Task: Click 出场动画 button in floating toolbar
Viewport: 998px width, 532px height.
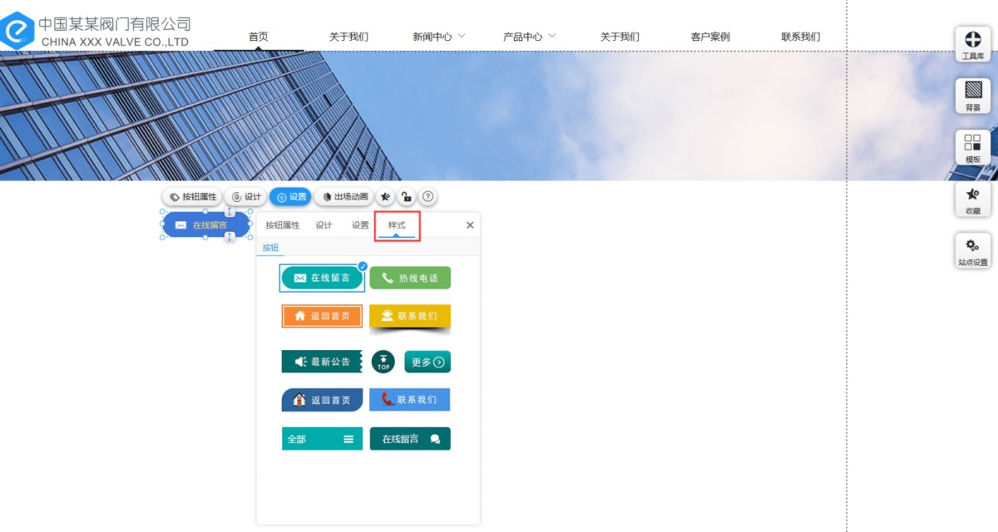Action: [x=344, y=197]
